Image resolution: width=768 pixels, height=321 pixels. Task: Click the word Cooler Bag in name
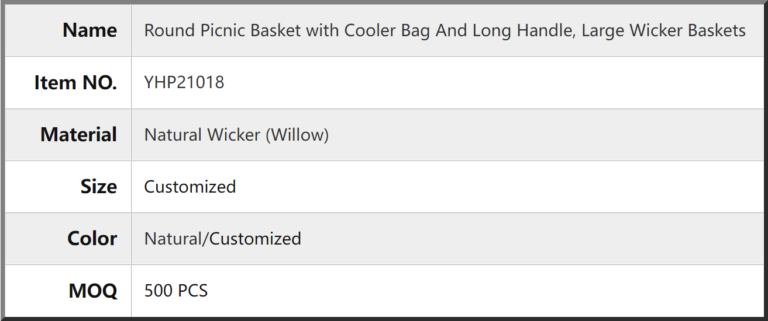click(x=387, y=30)
